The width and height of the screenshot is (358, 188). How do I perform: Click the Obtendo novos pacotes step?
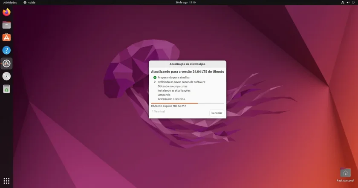[x=172, y=86]
